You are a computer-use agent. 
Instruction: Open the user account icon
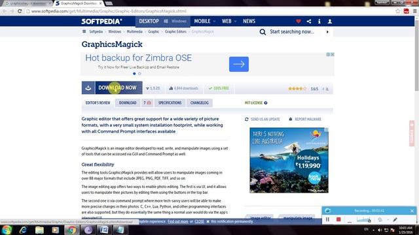(x=330, y=22)
